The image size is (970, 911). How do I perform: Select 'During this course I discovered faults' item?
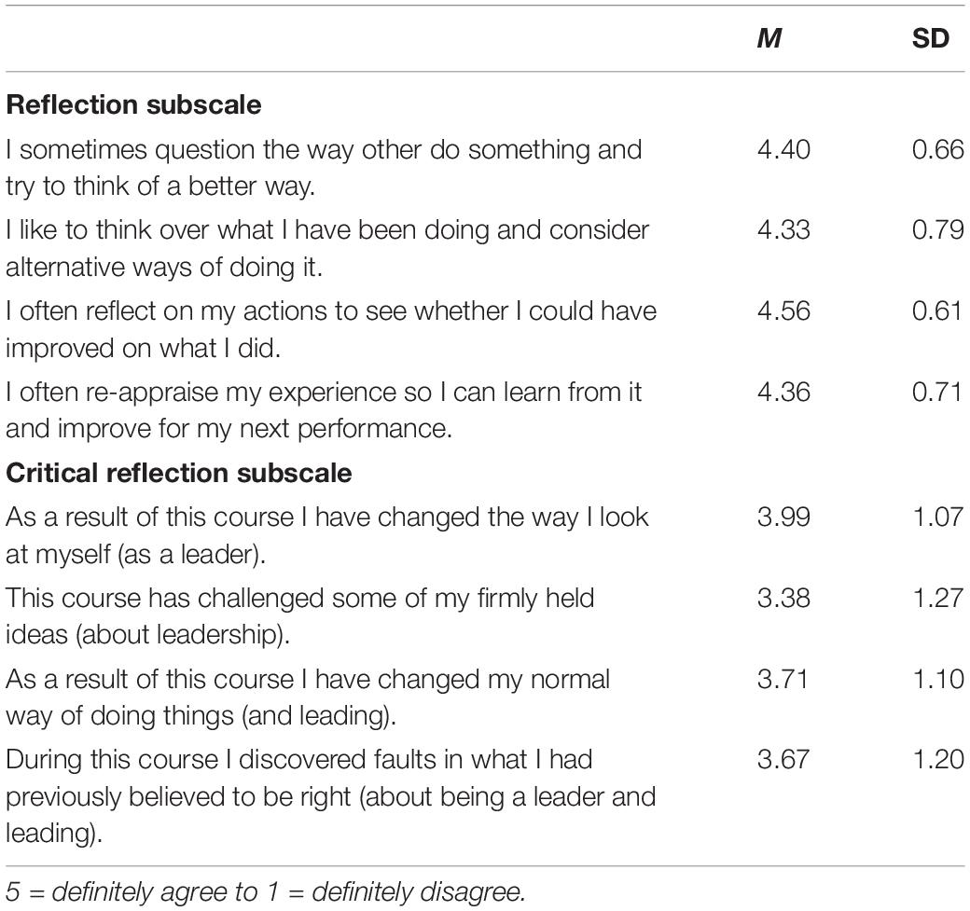click(x=330, y=796)
